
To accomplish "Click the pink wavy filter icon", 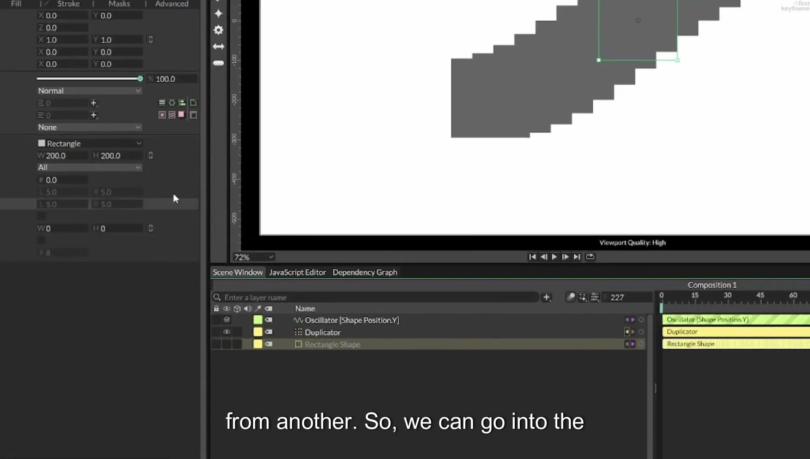I will click(172, 115).
